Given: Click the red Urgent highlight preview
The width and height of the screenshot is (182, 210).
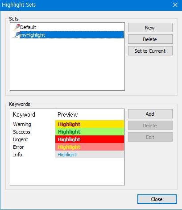Looking at the screenshot, I should (x=90, y=139).
